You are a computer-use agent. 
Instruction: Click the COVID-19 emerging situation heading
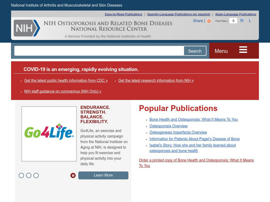(x=81, y=69)
